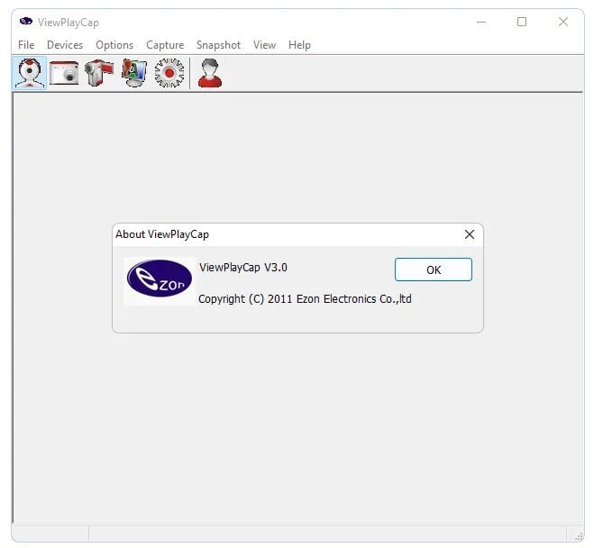Confirm the About dialog with OK
The height and width of the screenshot is (548, 594).
coord(434,269)
